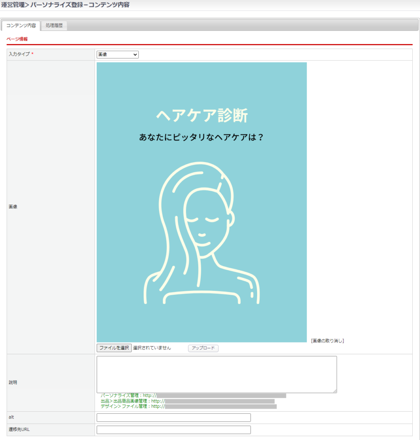Viewport: 420px width, 440px height.
Task: Click into the alt input field
Action: coord(174,418)
